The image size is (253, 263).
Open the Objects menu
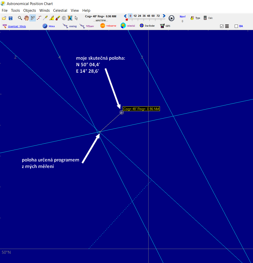[x=30, y=11]
